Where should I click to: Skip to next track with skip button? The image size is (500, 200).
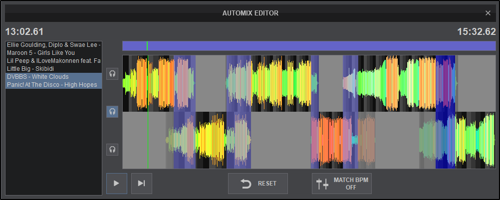141,184
